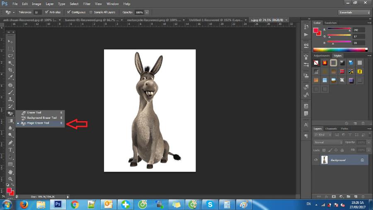
Task: Click the new layer icon in Layers panel
Action: pyautogui.click(x=356, y=196)
